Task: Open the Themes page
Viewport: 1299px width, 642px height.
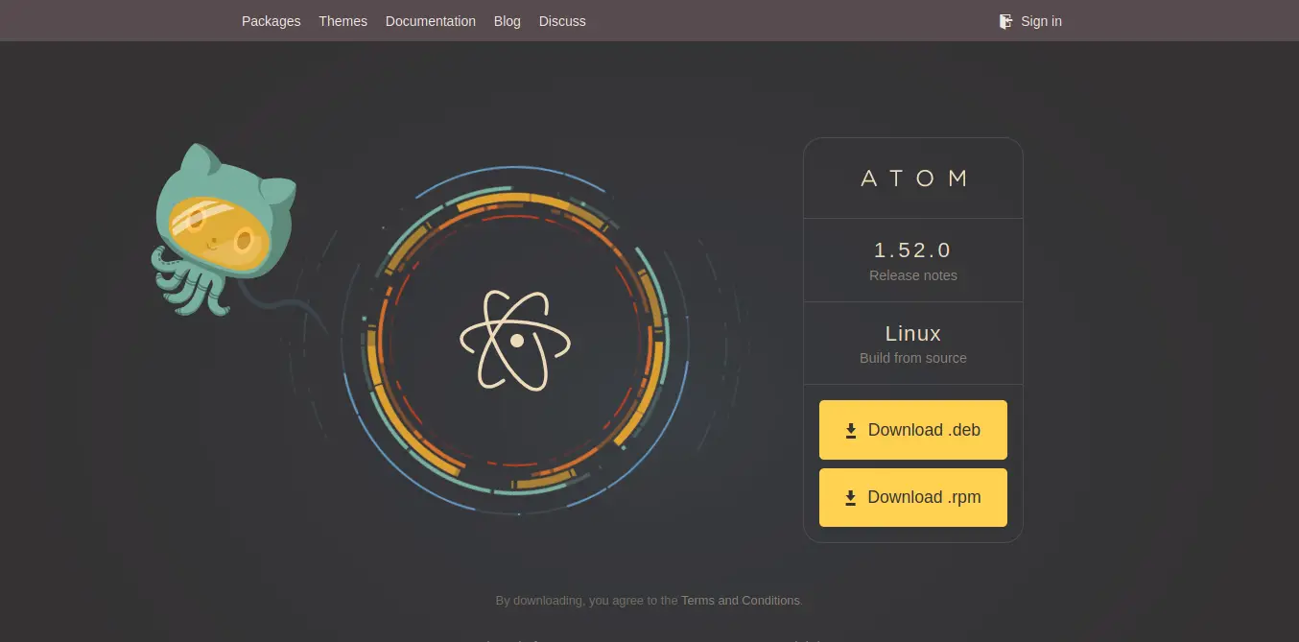Action: (x=342, y=21)
